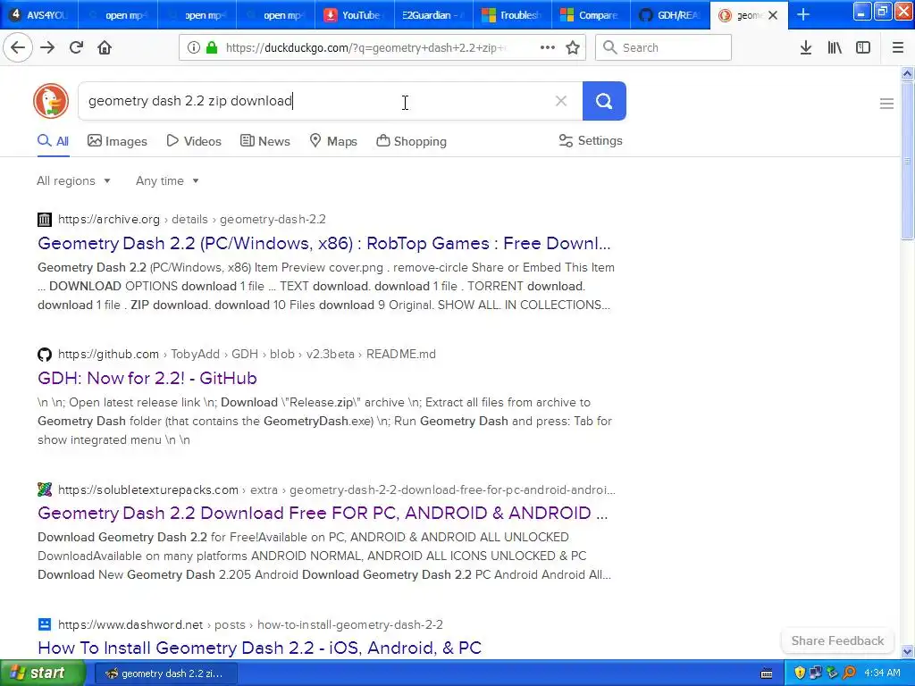This screenshot has width=915, height=686.
Task: Reload the current page
Action: click(76, 47)
